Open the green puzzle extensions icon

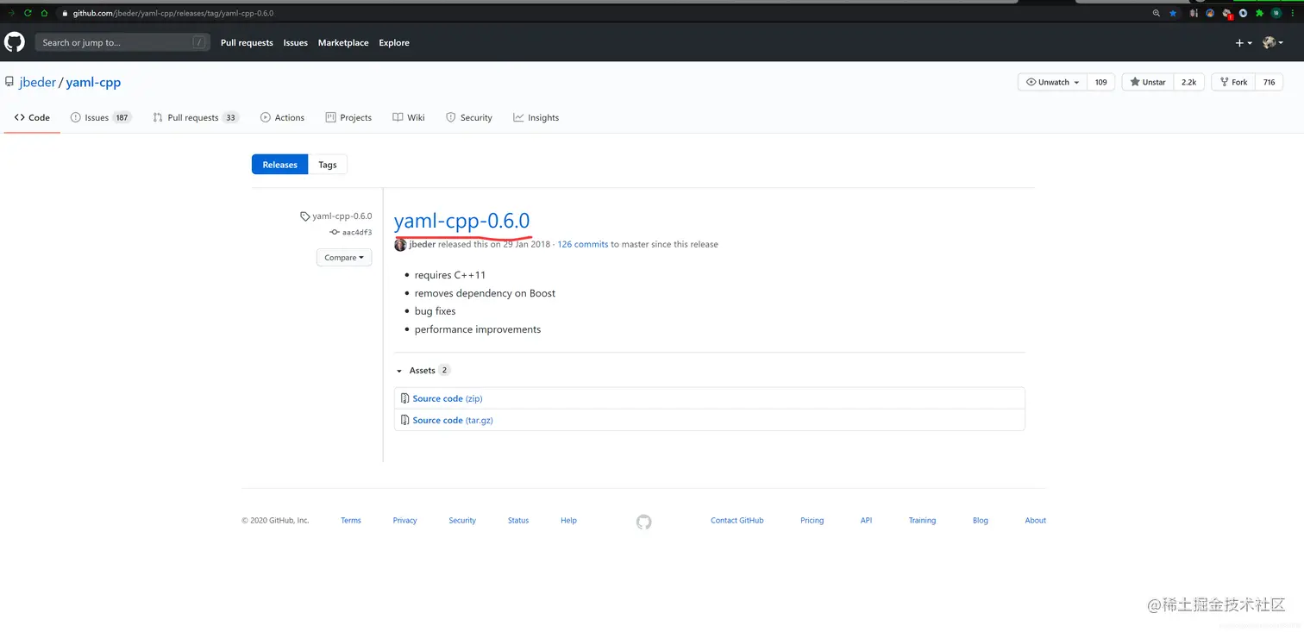coord(1259,13)
